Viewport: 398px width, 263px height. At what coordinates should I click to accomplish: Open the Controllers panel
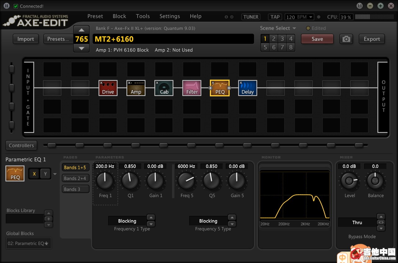(x=21, y=145)
